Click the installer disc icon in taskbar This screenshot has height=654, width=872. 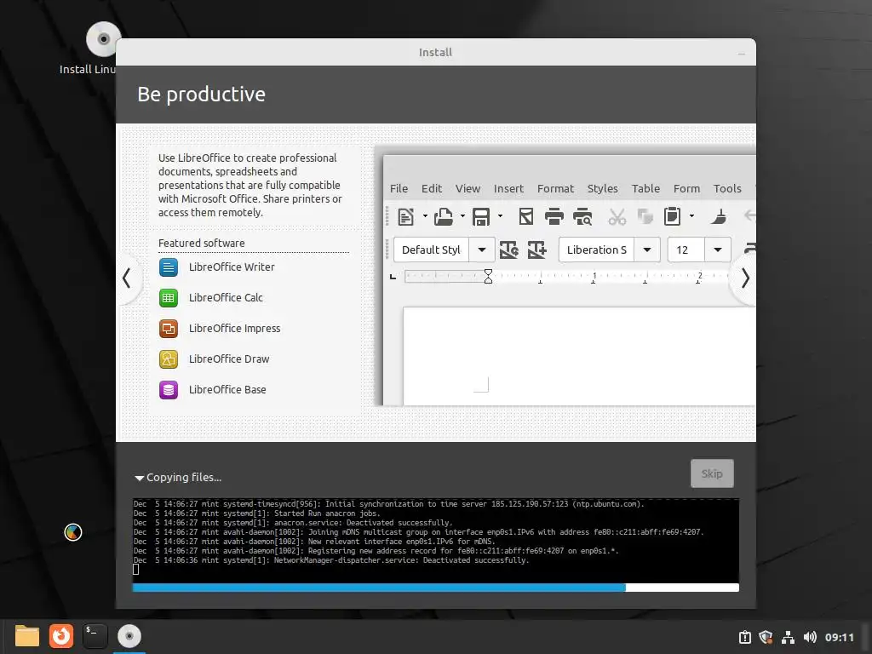click(129, 636)
